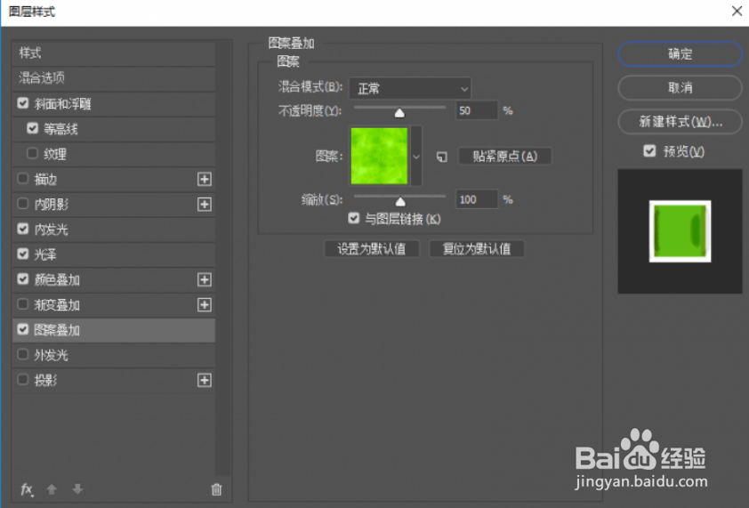Open the 投影 settings row
749x508 pixels.
(x=114, y=381)
